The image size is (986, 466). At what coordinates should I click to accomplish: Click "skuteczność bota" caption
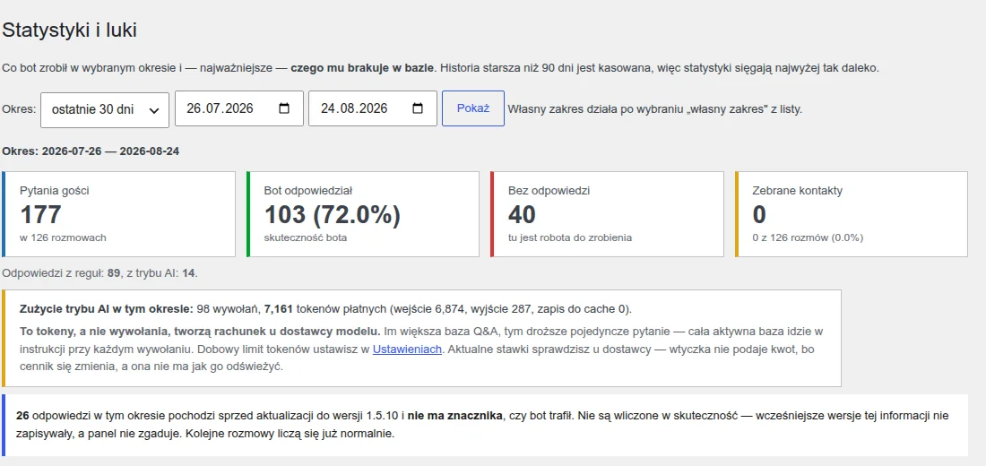pos(305,237)
